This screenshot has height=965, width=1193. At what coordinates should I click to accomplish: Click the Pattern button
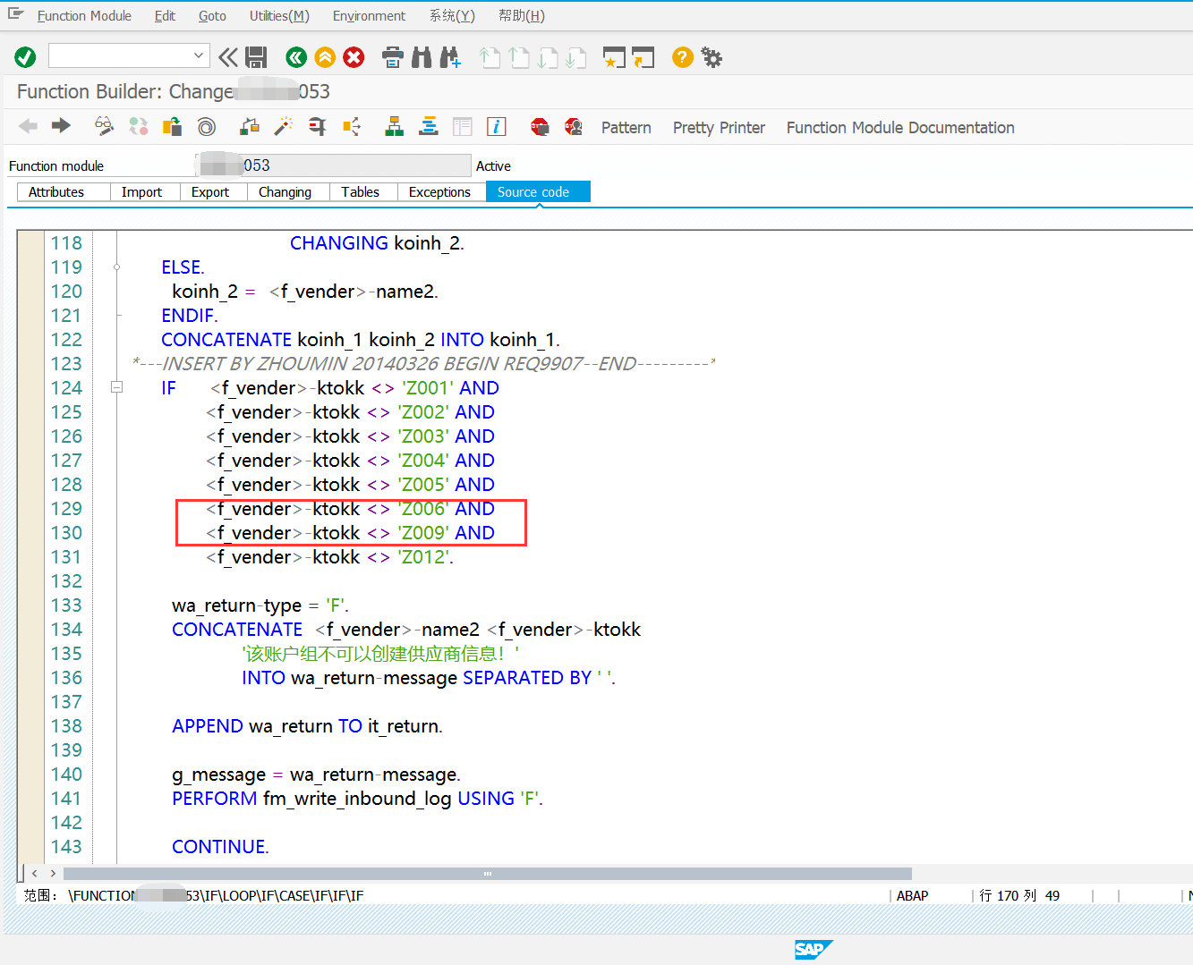pyautogui.click(x=626, y=127)
